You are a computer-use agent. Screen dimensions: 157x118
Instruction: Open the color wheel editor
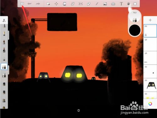coord(150,104)
